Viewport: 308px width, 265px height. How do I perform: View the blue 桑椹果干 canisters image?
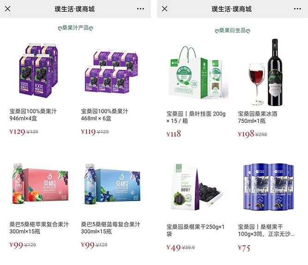click(x=268, y=187)
